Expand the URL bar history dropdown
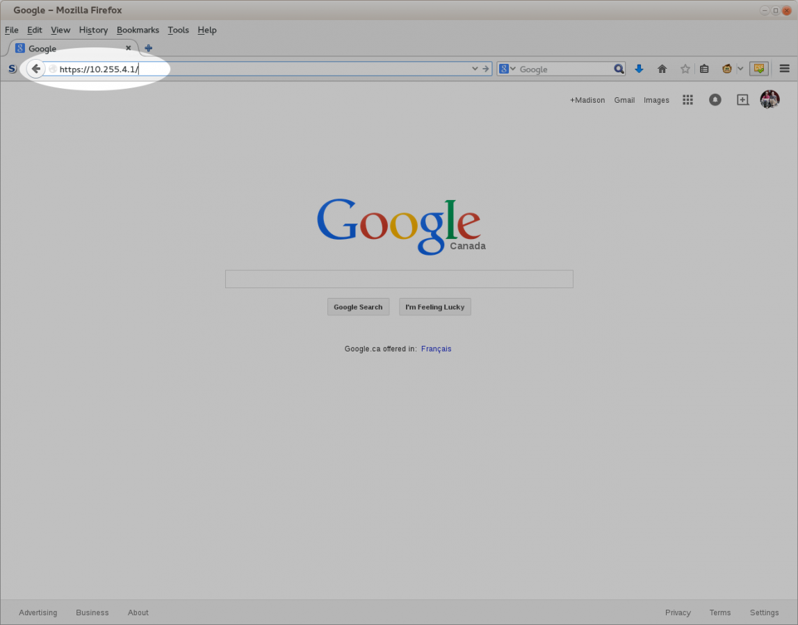This screenshot has width=798, height=625. tap(475, 69)
